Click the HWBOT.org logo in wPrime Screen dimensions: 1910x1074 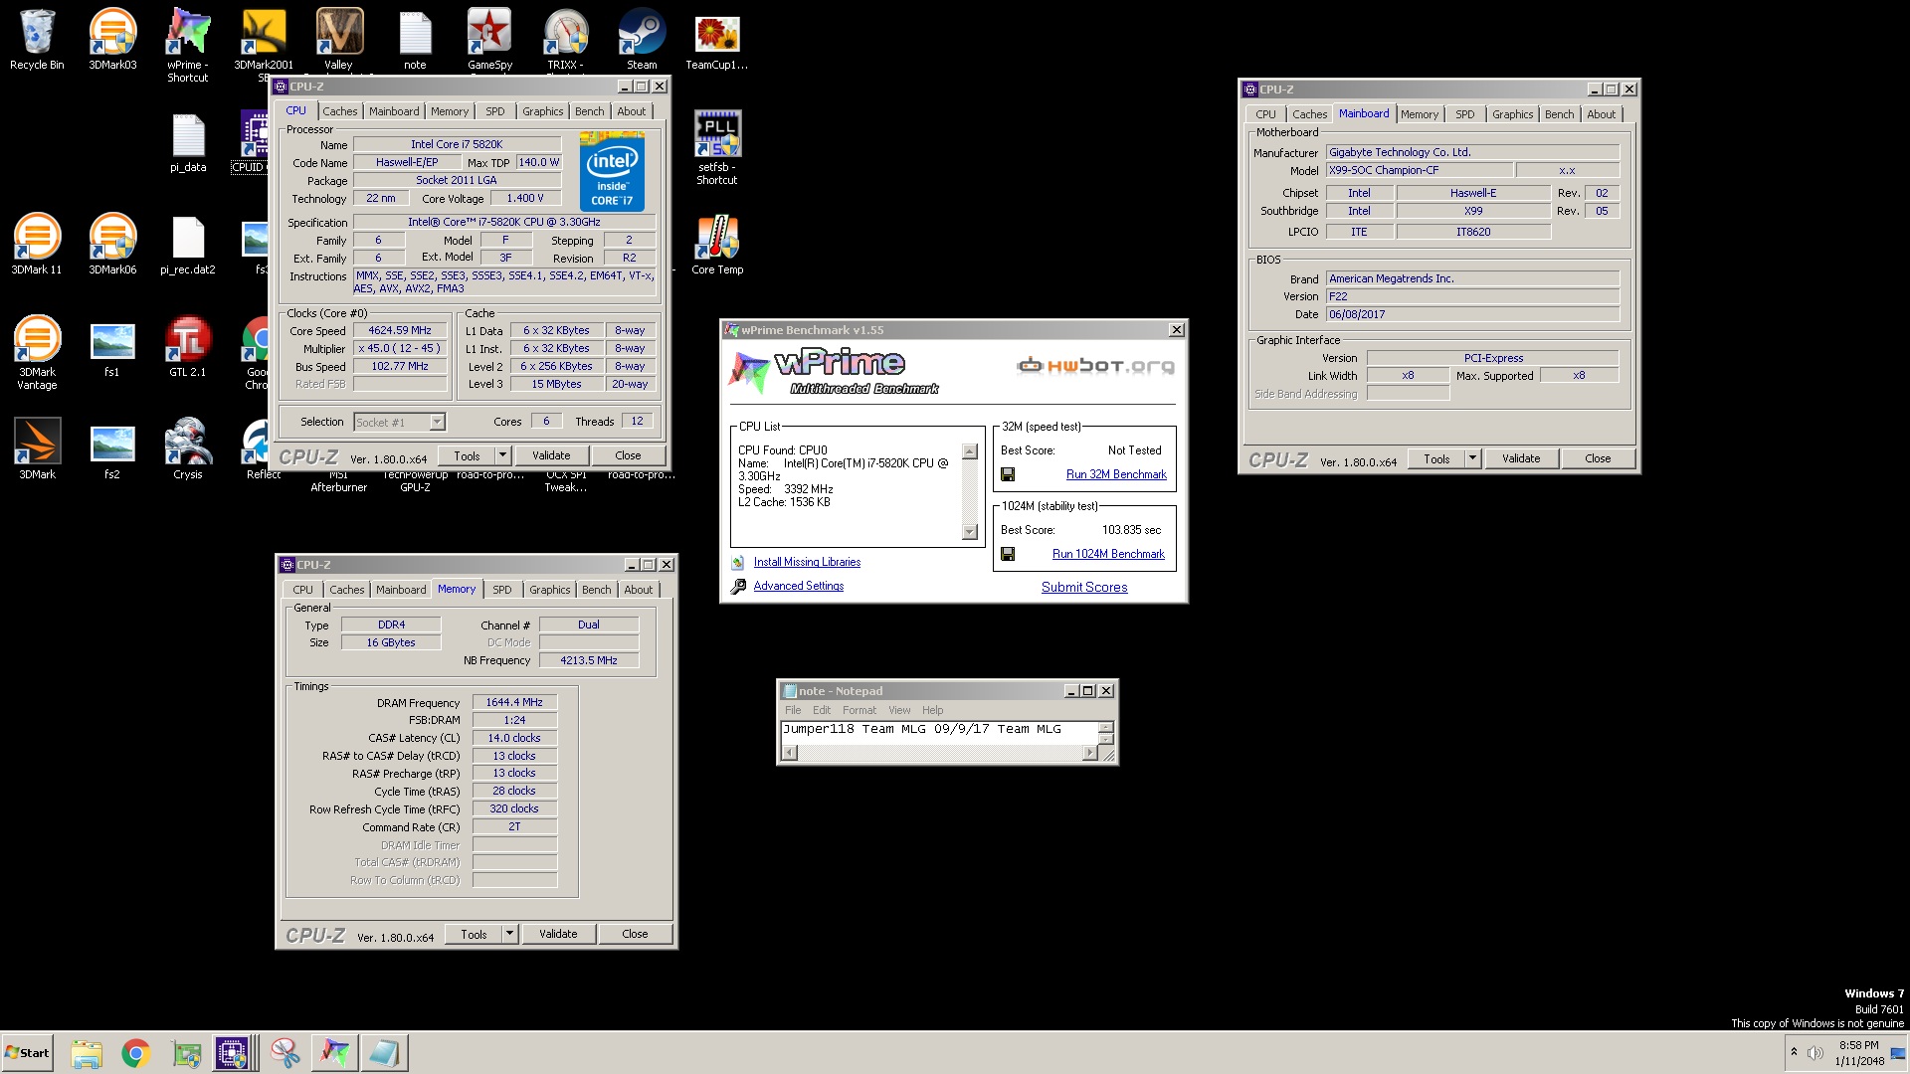click(1095, 366)
